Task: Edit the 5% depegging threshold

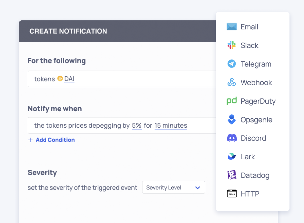Action: tap(137, 125)
